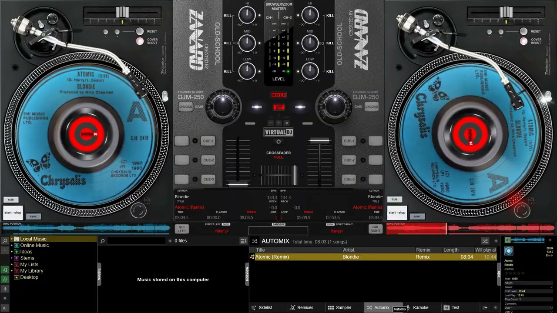Click the file search input field
The image size is (557, 313).
point(137,241)
